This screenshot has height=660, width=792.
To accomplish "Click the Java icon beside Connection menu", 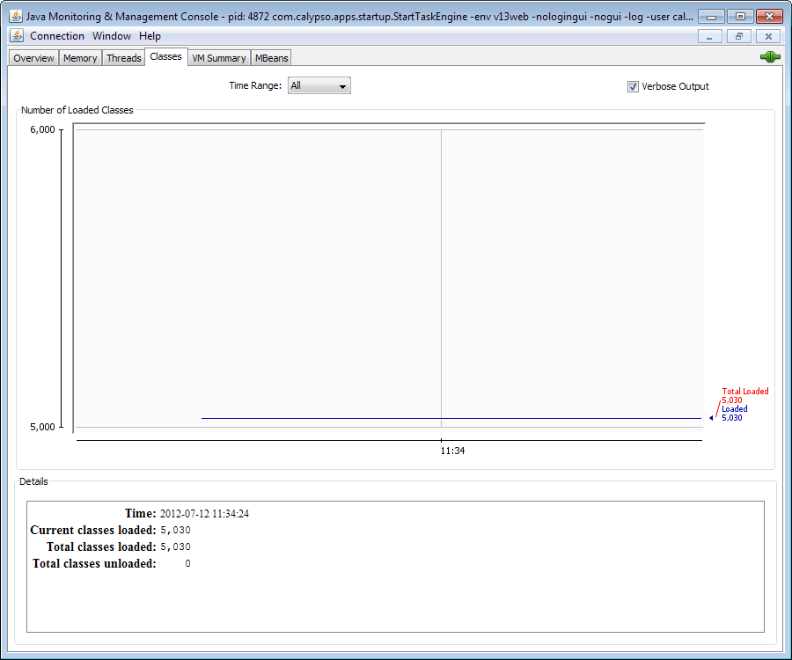I will 17,36.
